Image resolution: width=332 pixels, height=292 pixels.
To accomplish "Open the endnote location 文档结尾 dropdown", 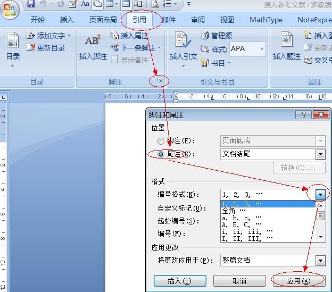I will tap(320, 154).
